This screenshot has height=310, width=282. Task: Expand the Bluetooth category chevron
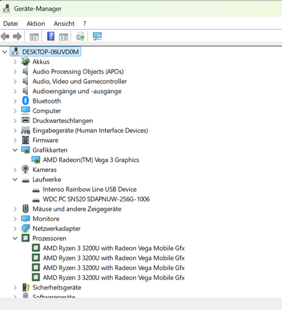(15, 101)
